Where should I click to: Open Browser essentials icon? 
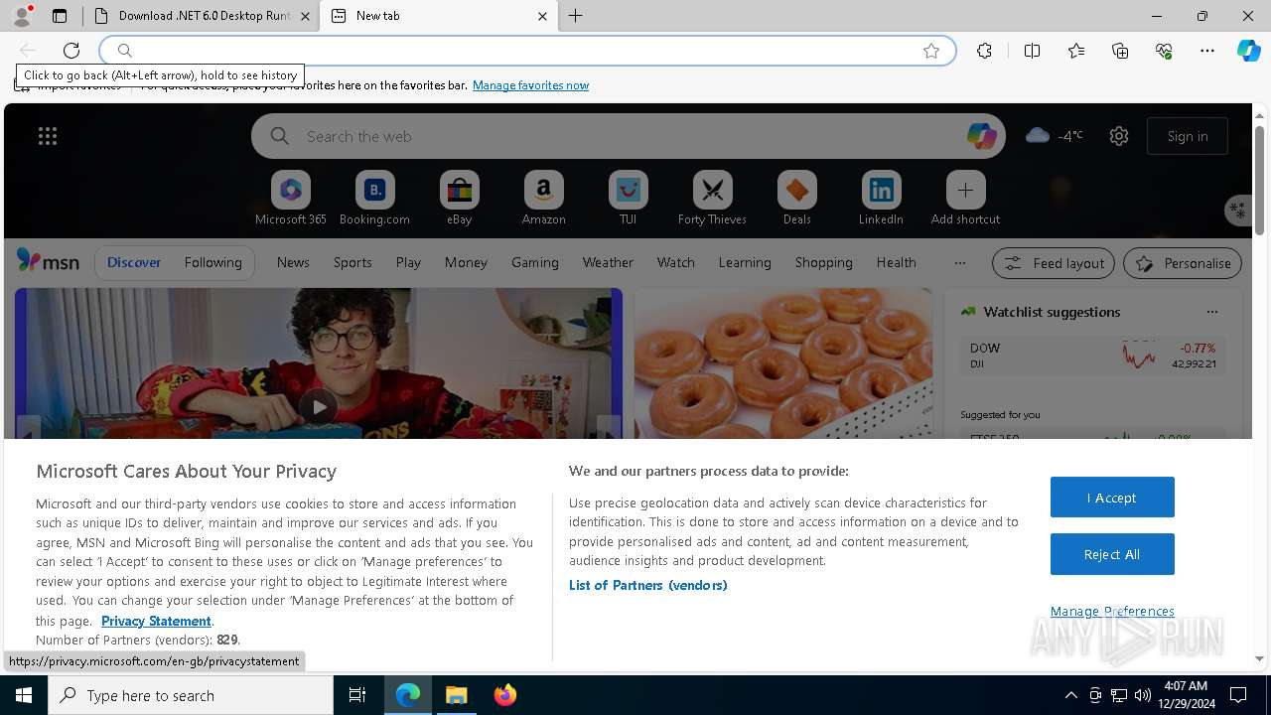[1164, 51]
